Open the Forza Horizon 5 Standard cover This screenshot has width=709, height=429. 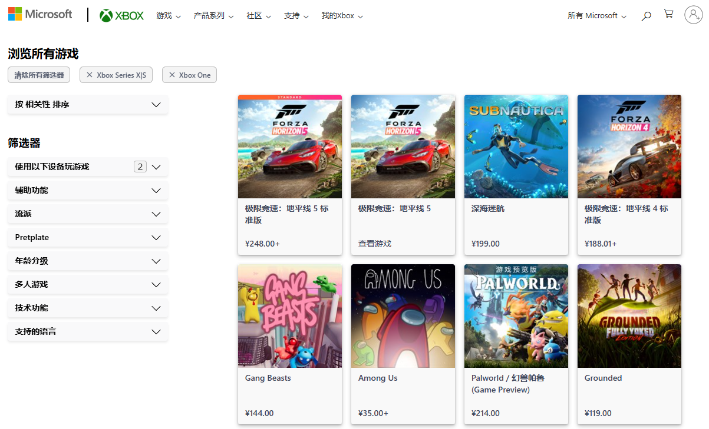(x=290, y=147)
